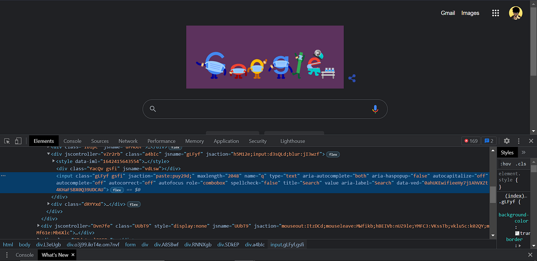The image size is (537, 261).
Task: Open the Application tab
Action: (226, 141)
